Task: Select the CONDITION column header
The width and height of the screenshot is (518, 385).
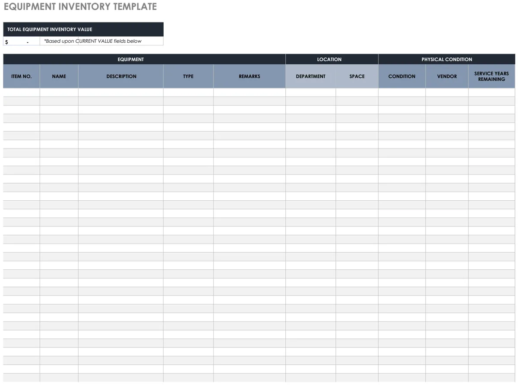Action: pyautogui.click(x=402, y=76)
